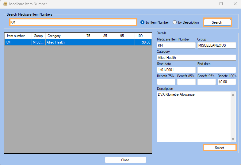241x165 pixels.
Task: Click the Allied Health cell in results row
Action: [x=65, y=42]
